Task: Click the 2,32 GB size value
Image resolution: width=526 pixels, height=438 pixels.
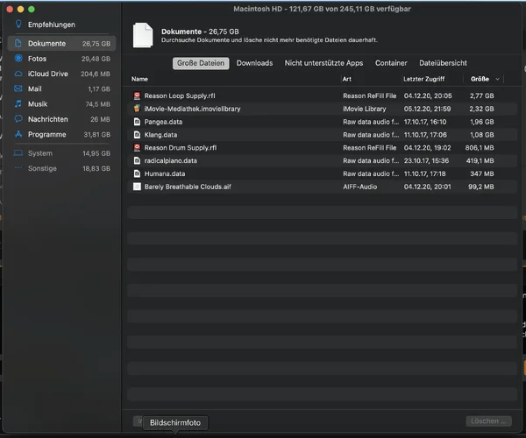Action: point(481,109)
